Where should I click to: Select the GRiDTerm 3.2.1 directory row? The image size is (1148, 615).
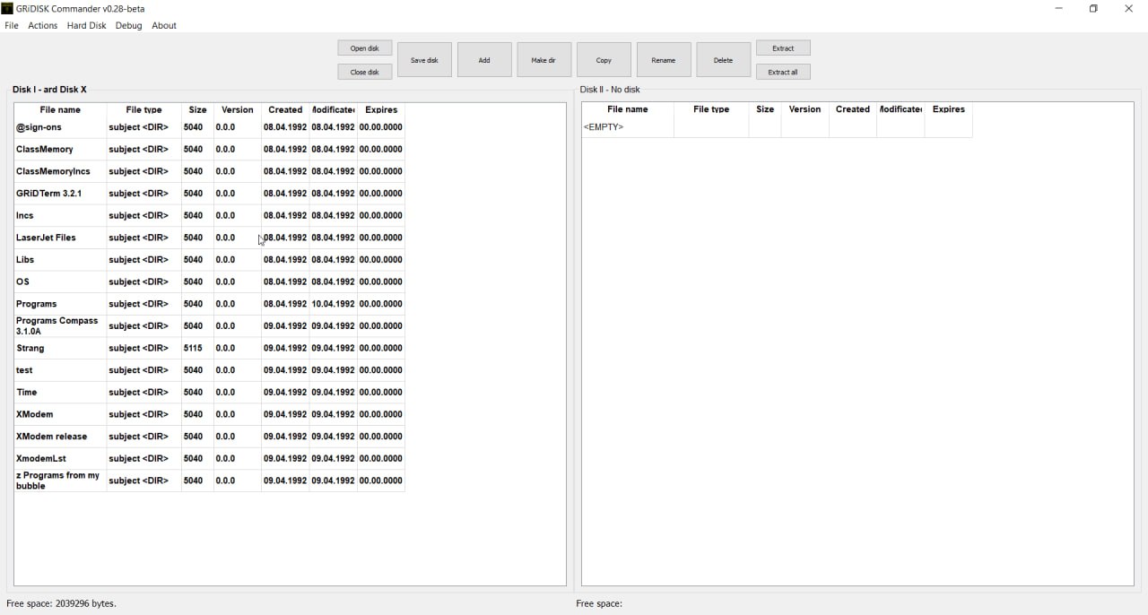click(49, 194)
